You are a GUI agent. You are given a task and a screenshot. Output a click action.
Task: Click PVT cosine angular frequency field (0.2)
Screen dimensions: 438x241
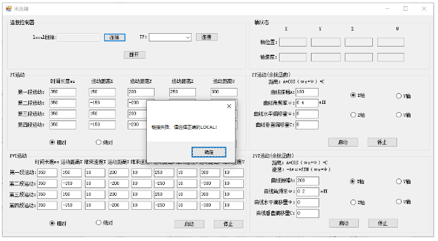(308, 192)
